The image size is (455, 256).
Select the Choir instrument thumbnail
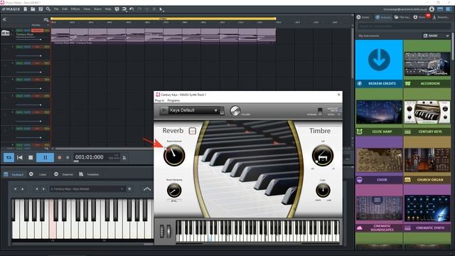[379, 160]
